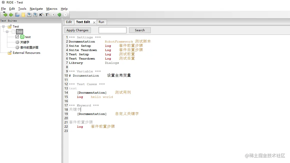Click '*** Keyword ***' header line
The image size is (290, 163).
point(84,105)
